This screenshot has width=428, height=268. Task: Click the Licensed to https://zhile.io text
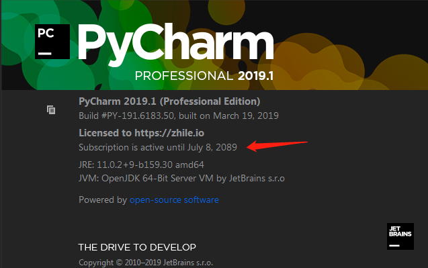coord(141,133)
